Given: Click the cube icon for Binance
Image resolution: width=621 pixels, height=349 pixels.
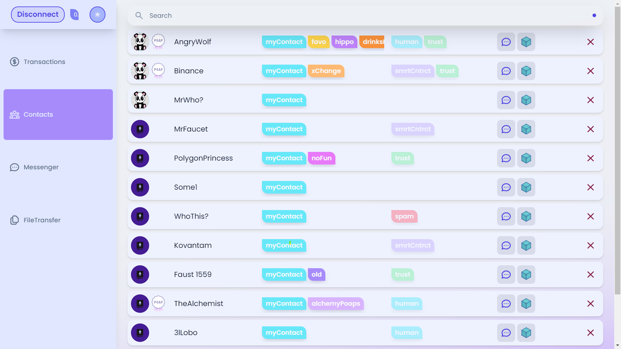Looking at the screenshot, I should coord(526,71).
